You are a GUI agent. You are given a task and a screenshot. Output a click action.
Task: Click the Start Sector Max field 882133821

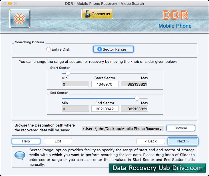[x=134, y=84]
